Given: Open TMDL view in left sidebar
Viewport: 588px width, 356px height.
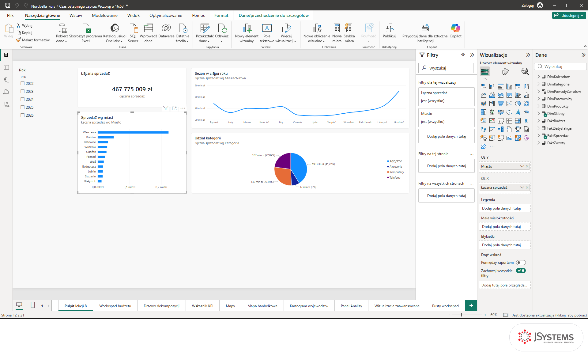Looking at the screenshot, I should click(x=6, y=104).
